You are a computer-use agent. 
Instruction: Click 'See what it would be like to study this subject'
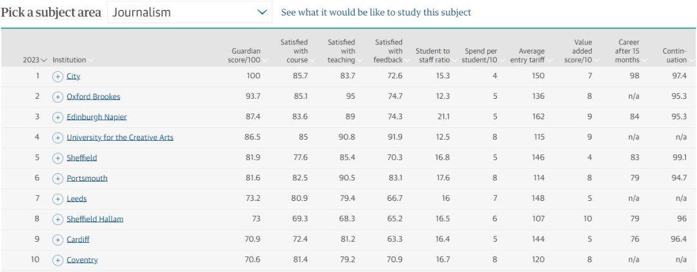click(x=376, y=12)
